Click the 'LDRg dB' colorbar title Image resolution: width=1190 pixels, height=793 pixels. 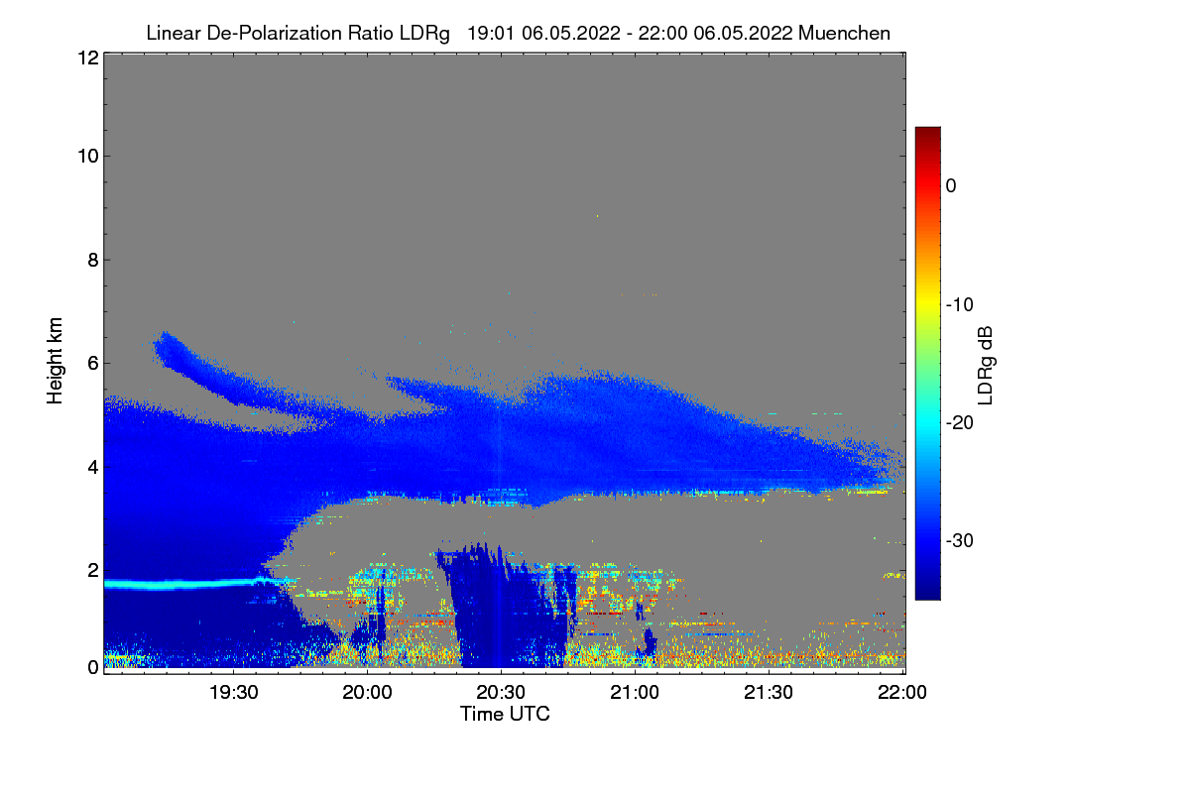pyautogui.click(x=986, y=365)
